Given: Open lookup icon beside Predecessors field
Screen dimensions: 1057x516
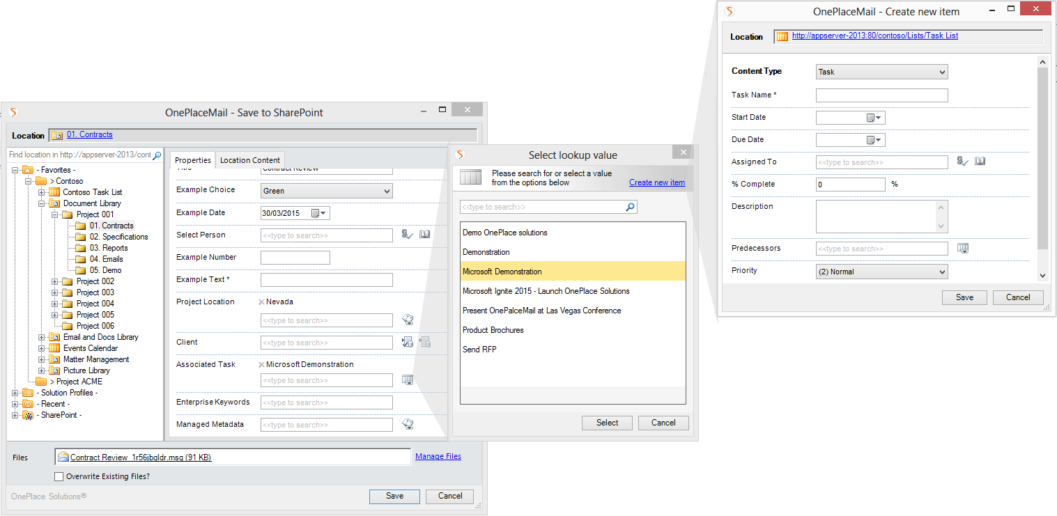Looking at the screenshot, I should coord(963,249).
